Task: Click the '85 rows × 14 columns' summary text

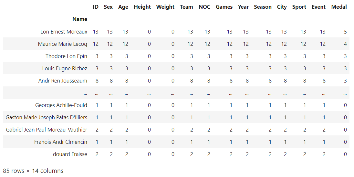Action: (x=33, y=171)
